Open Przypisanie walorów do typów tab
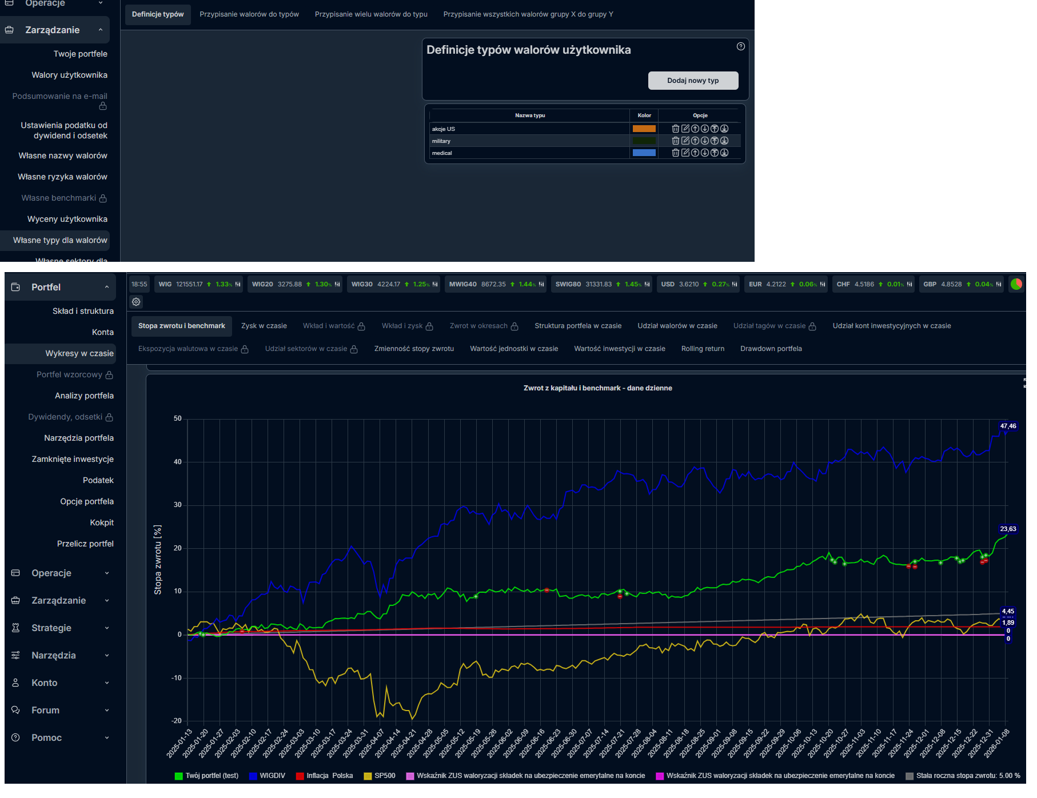This screenshot has width=1037, height=798. [249, 14]
